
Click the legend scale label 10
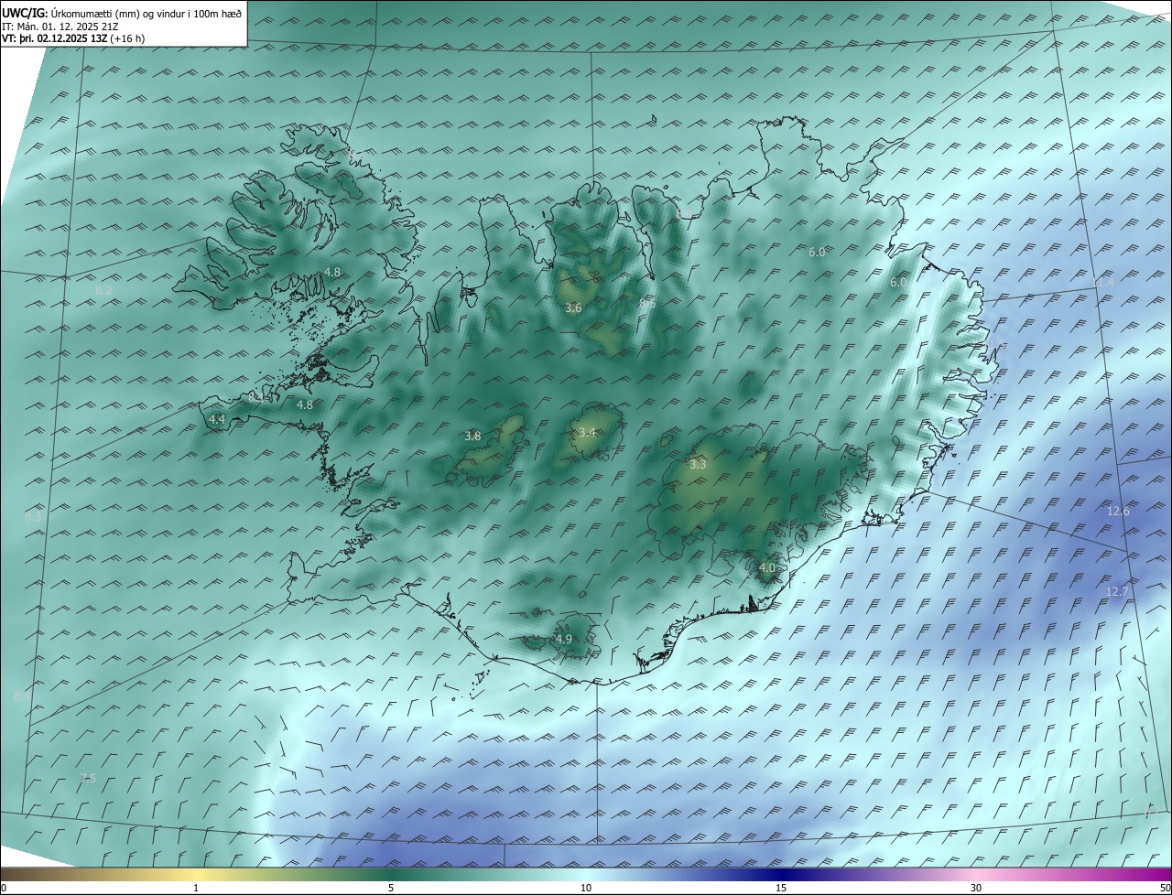click(x=586, y=888)
